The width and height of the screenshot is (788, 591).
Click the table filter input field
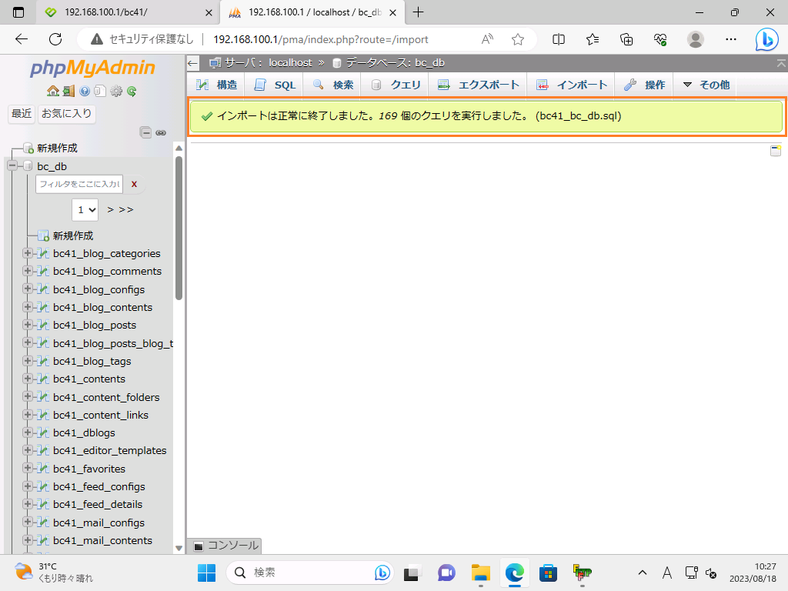click(x=78, y=184)
